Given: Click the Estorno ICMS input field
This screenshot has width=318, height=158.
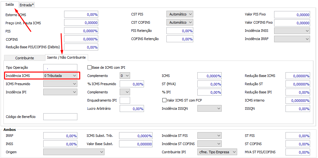Looking at the screenshot, I should pyautogui.click(x=81, y=15).
